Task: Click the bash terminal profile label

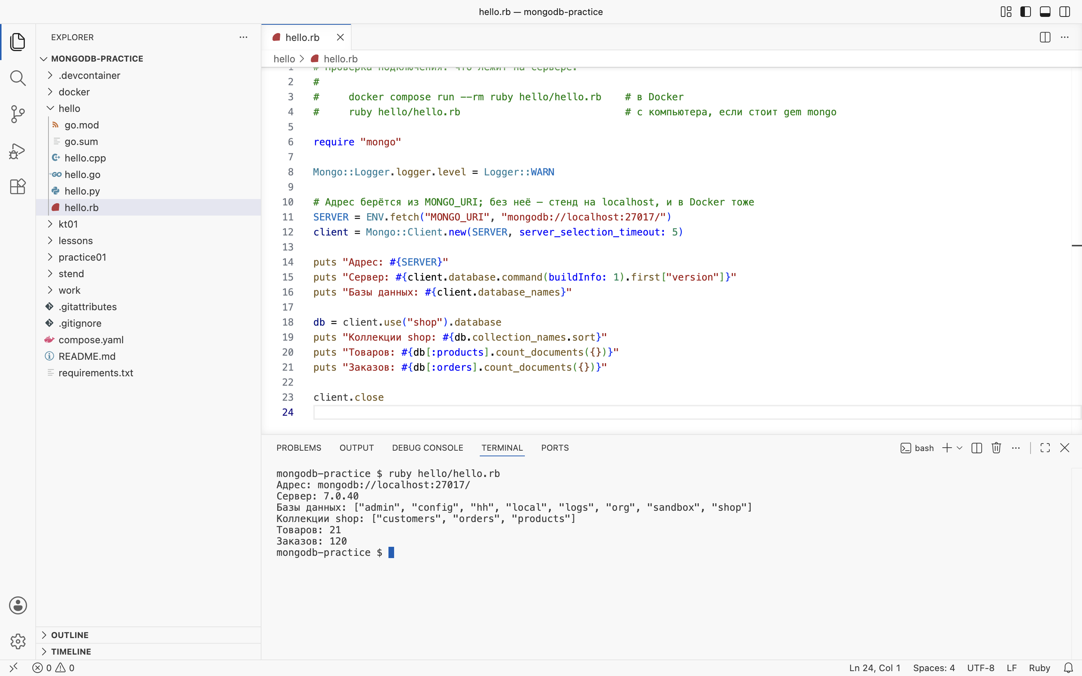Action: pos(917,448)
